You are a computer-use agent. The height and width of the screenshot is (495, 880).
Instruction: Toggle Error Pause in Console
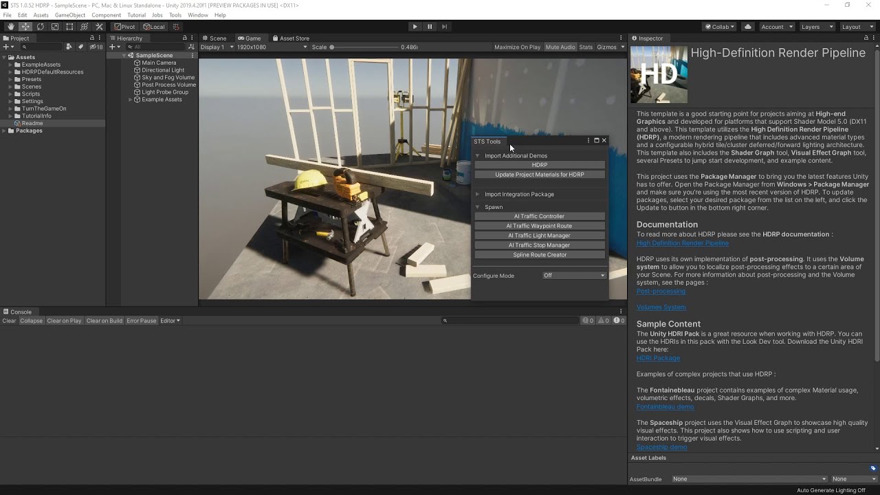(x=142, y=321)
